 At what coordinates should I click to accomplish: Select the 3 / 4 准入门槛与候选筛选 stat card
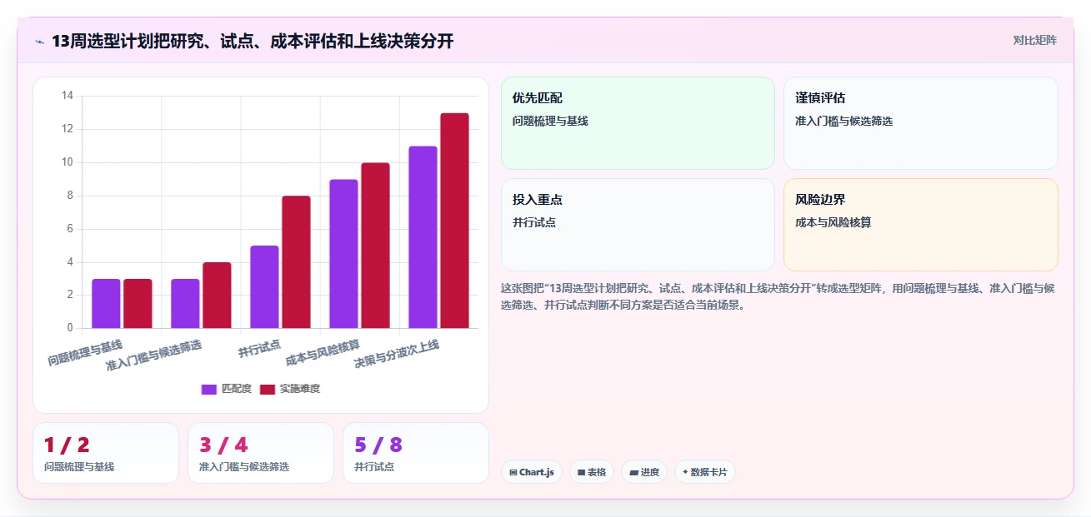[261, 453]
